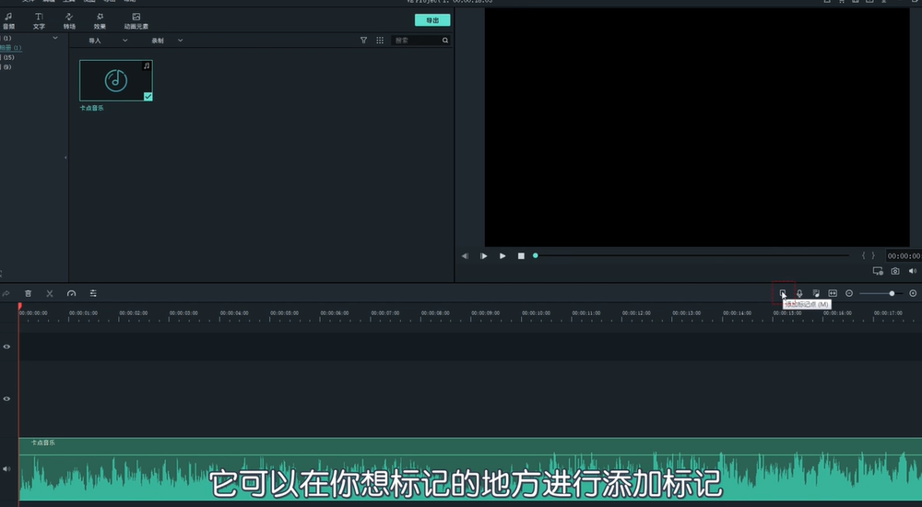Take a snapshot with the camera icon
Image resolution: width=922 pixels, height=507 pixels.
click(895, 271)
